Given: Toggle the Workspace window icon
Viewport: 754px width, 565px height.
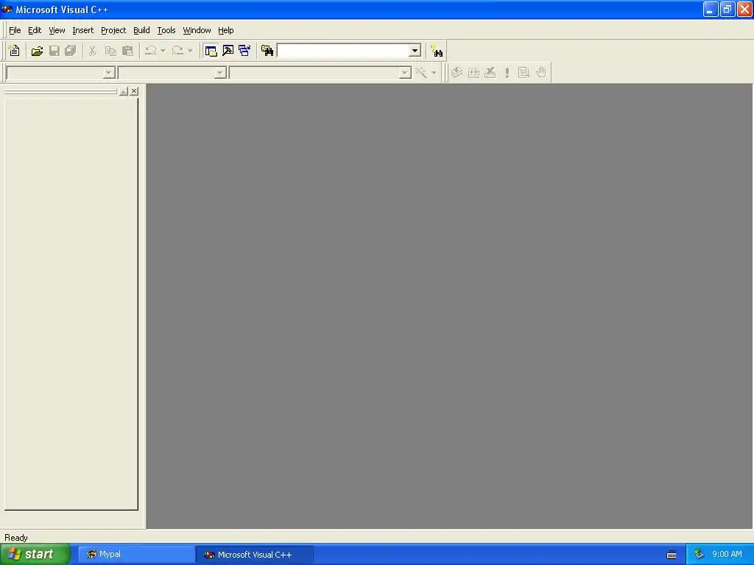Looking at the screenshot, I should (x=211, y=51).
